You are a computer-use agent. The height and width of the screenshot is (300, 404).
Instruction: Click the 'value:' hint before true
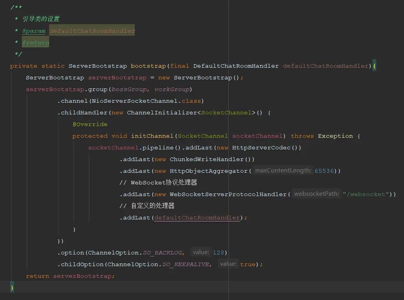(x=228, y=264)
